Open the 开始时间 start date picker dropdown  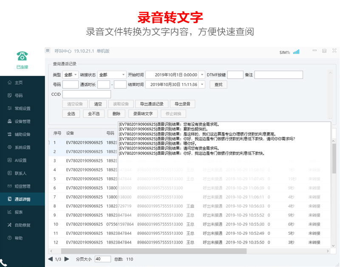tap(202, 75)
